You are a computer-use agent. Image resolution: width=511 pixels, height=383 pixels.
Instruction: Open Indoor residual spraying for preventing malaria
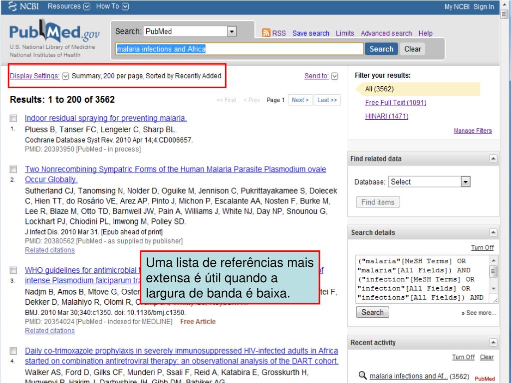(x=106, y=118)
